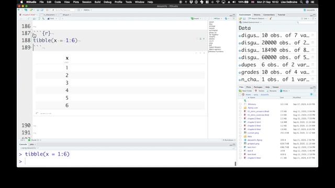The height and width of the screenshot is (188, 335).
Task: Click the save icon in editor toolbar
Action: 34,19
